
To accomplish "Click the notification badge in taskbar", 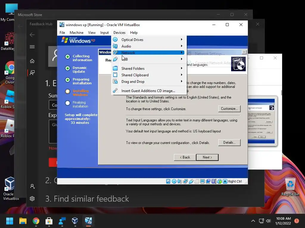I will (297, 221).
